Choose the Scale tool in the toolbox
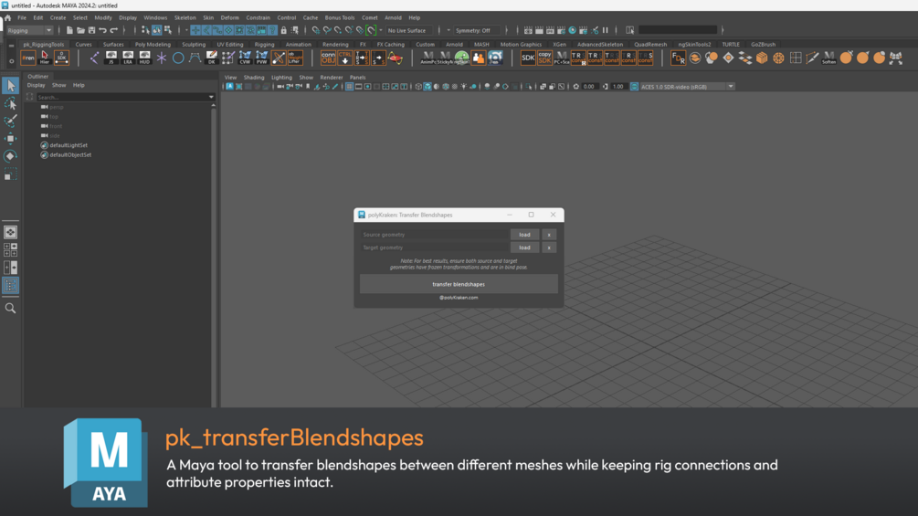 click(x=11, y=174)
